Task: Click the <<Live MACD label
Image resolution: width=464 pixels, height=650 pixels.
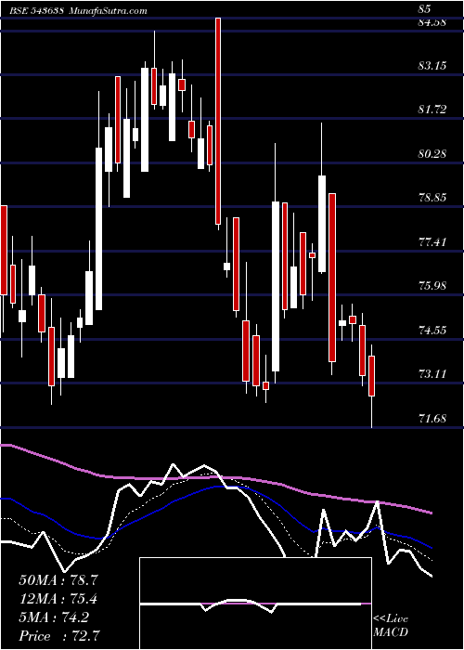Action: coord(391,626)
